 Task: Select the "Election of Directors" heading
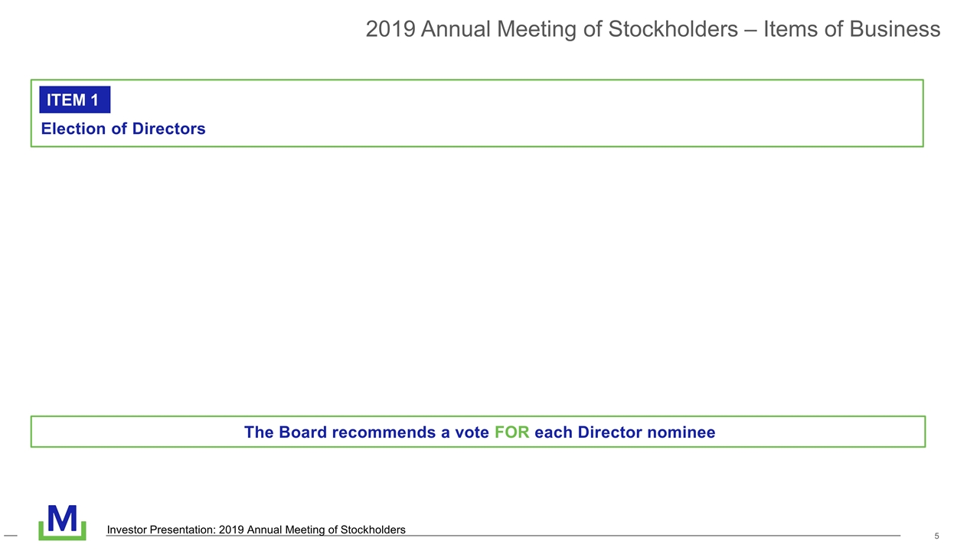click(123, 129)
